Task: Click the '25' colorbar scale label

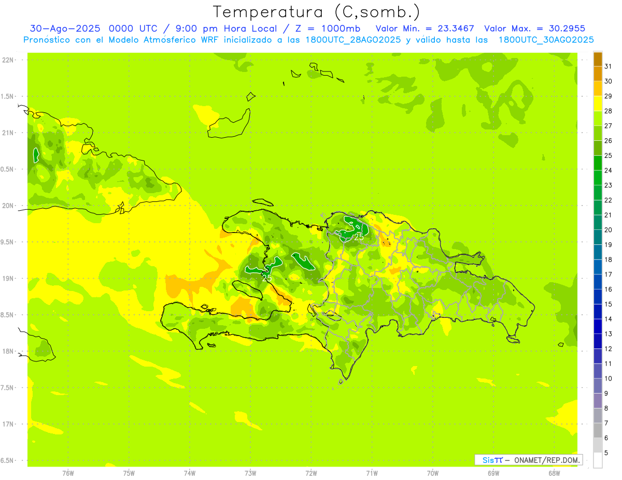Action: pyautogui.click(x=609, y=155)
